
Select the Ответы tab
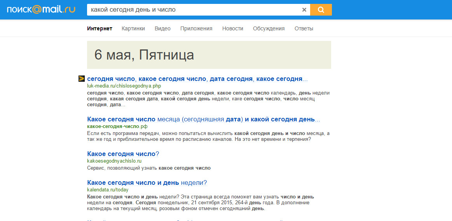tap(304, 28)
